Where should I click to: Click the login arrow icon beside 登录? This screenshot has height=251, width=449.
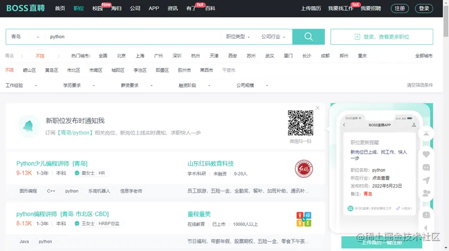tap(357, 37)
